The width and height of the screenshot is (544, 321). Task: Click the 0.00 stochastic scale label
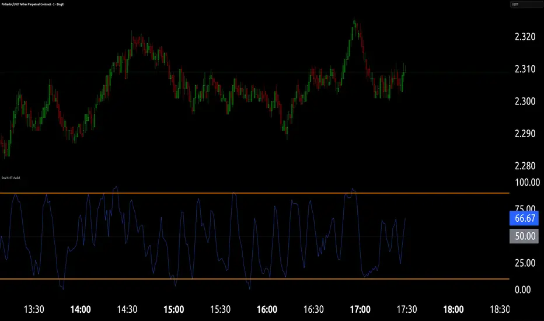click(x=522, y=289)
